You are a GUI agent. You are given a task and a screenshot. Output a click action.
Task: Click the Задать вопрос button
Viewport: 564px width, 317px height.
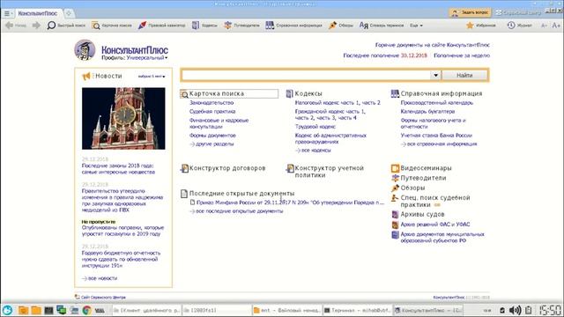(470, 12)
